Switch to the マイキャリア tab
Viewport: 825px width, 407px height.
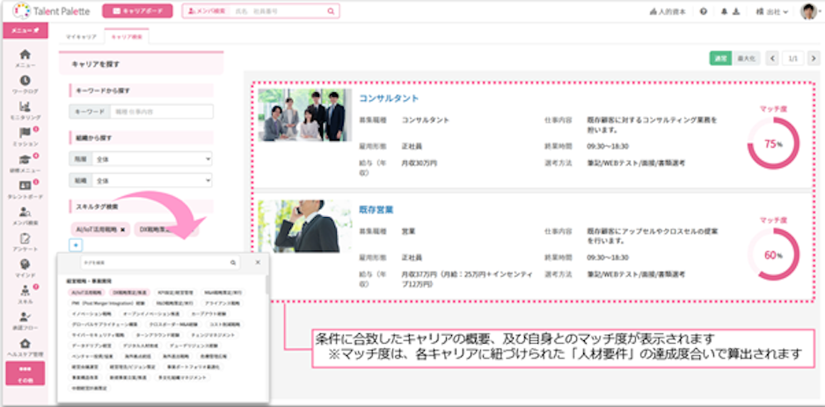tap(81, 36)
